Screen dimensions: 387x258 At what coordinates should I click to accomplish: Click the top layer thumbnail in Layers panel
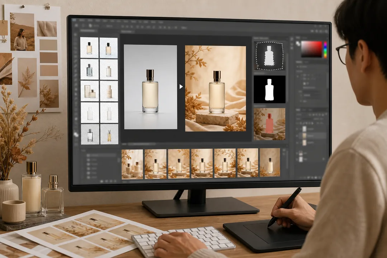click(305, 129)
